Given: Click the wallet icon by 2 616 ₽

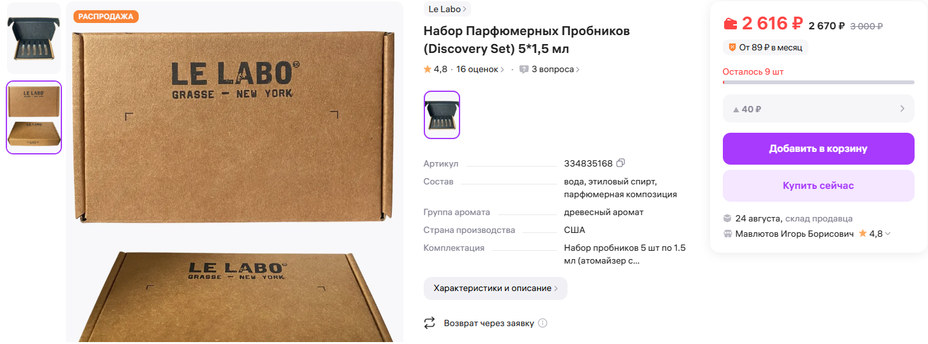Looking at the screenshot, I should [731, 24].
